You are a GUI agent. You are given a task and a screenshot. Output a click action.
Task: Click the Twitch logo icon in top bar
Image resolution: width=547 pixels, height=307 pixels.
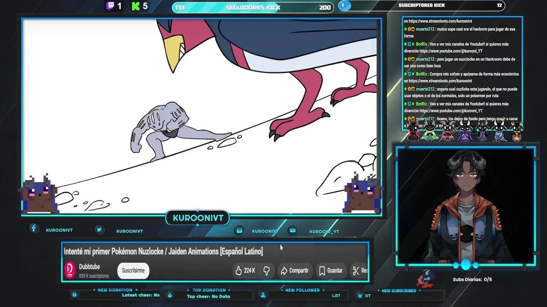coord(110,6)
